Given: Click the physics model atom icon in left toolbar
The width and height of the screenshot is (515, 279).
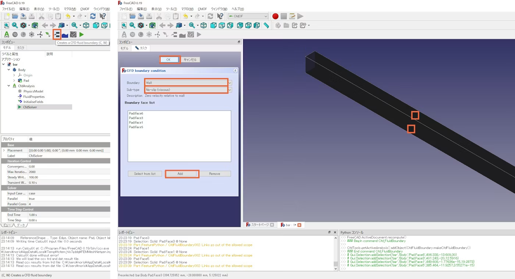Looking at the screenshot, I should (x=32, y=35).
